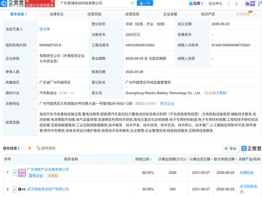Select registered capital value 3200万元
This screenshot has width=262, height=197.
click(x=133, y=35)
